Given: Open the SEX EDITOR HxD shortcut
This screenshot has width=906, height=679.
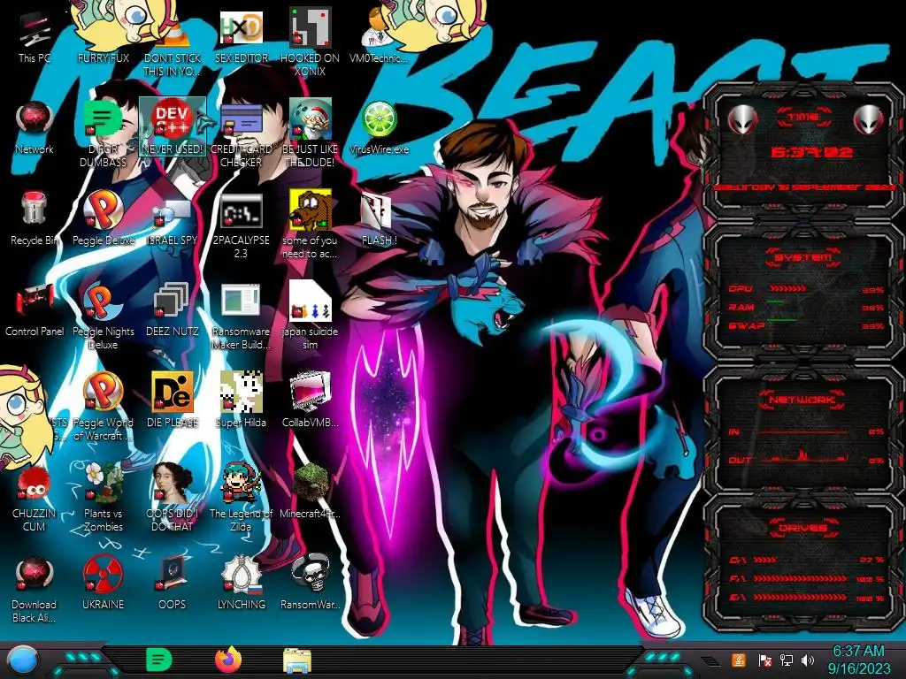Looking at the screenshot, I should point(242,38).
